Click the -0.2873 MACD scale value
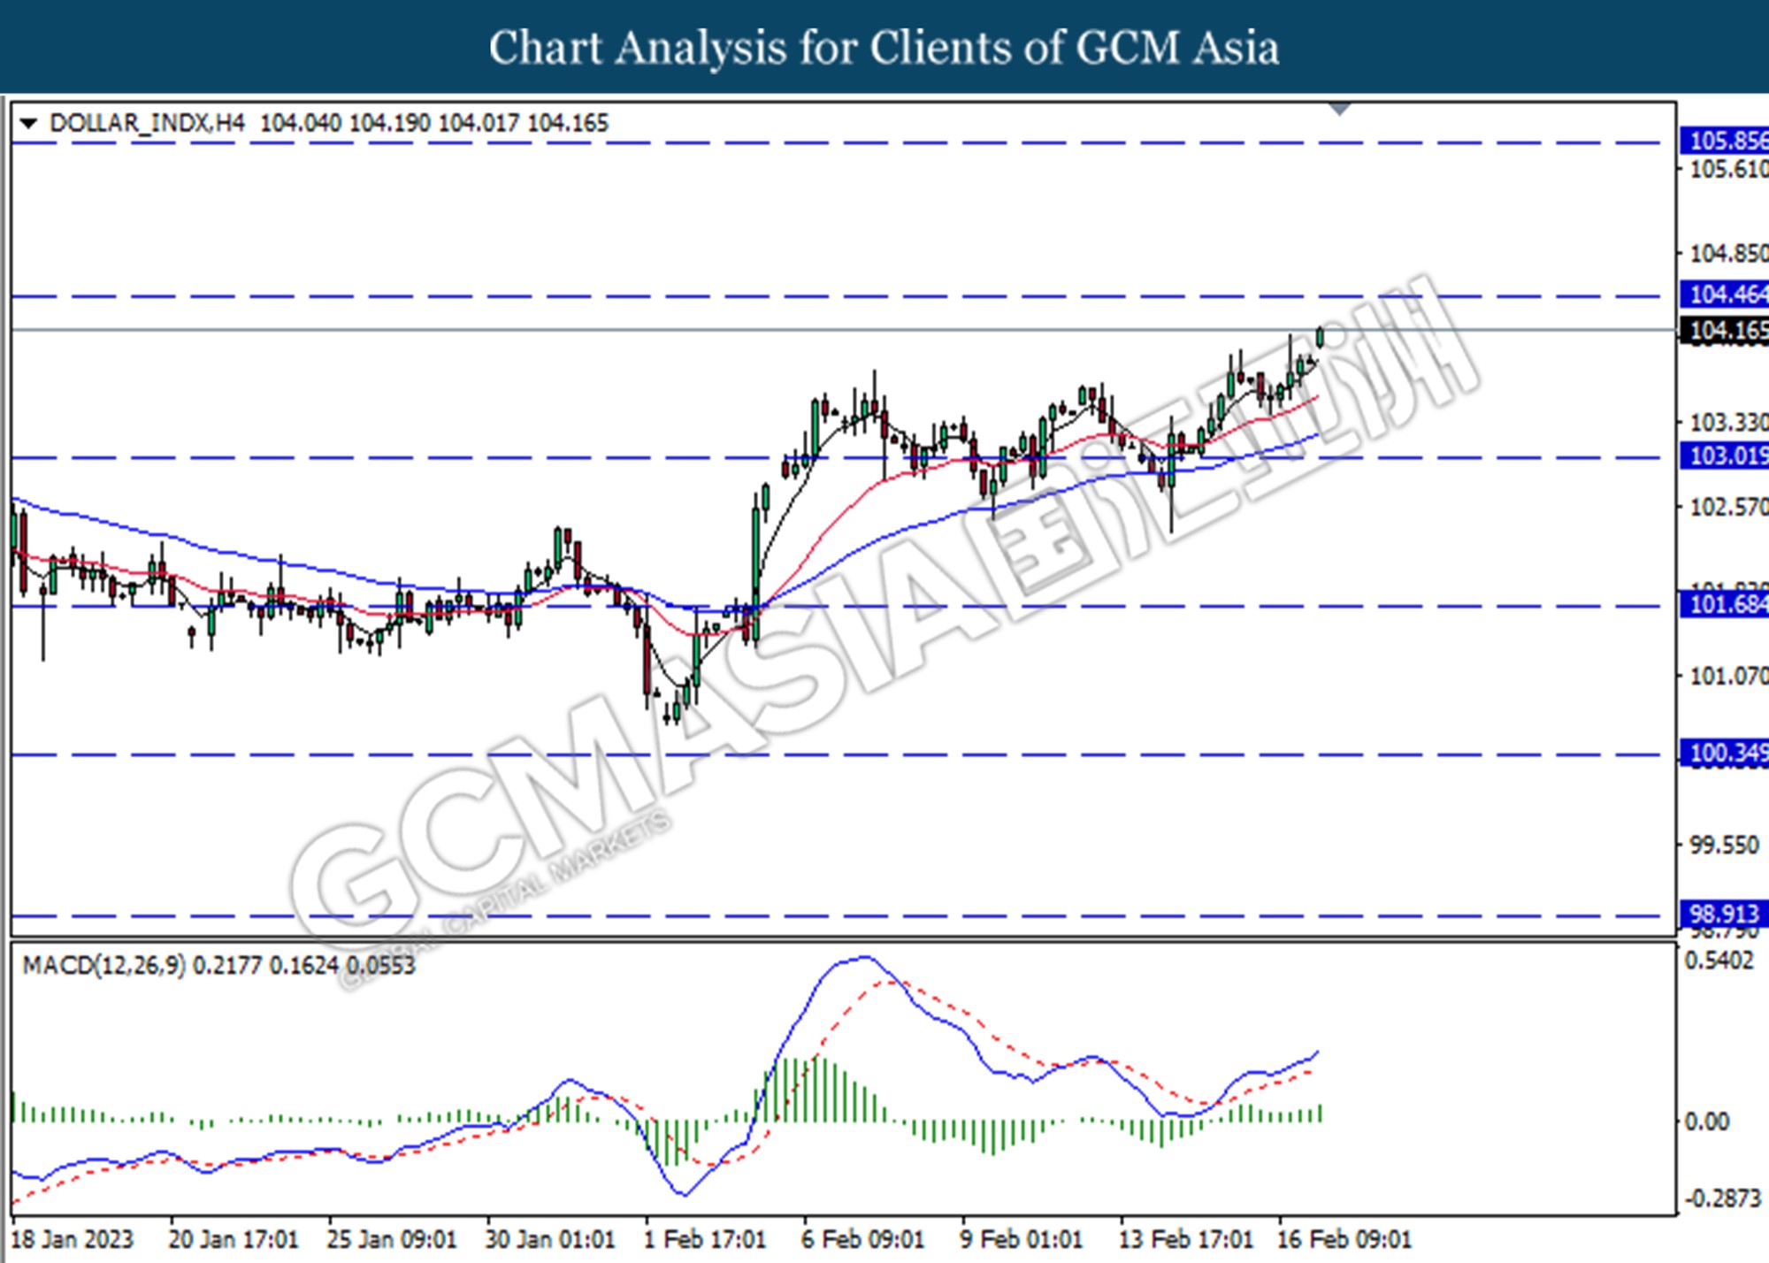The image size is (1769, 1263). 1723,1198
